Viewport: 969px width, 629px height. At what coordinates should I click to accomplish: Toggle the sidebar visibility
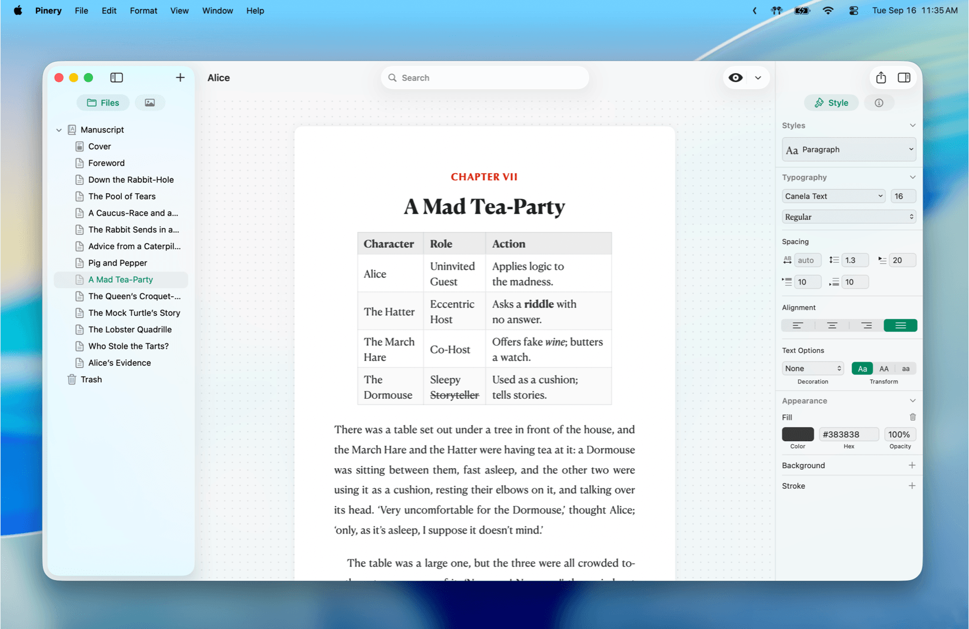tap(117, 77)
